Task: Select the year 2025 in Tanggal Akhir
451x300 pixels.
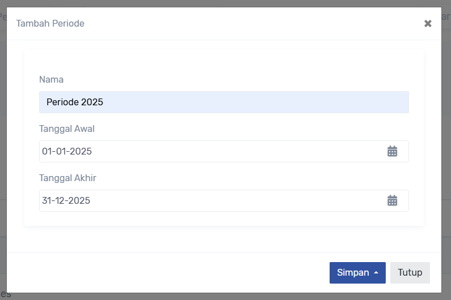Action: pos(80,200)
